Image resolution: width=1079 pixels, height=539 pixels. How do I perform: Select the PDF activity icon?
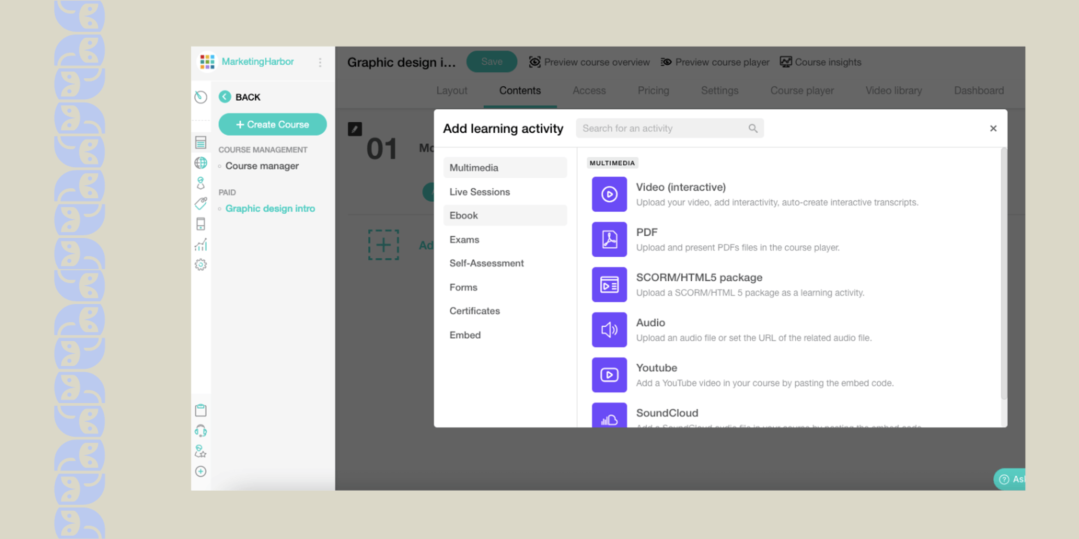(x=609, y=239)
